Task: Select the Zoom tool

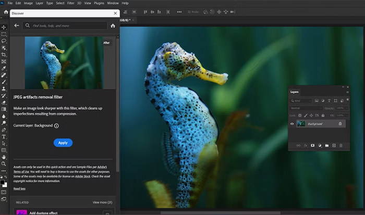Action: click(4, 164)
